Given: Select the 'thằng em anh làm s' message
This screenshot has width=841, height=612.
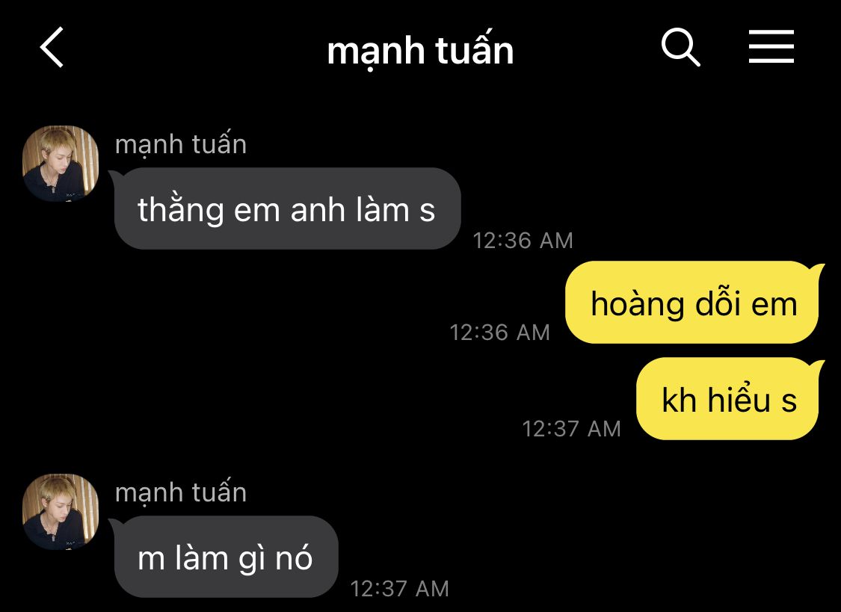Looking at the screenshot, I should point(287,208).
